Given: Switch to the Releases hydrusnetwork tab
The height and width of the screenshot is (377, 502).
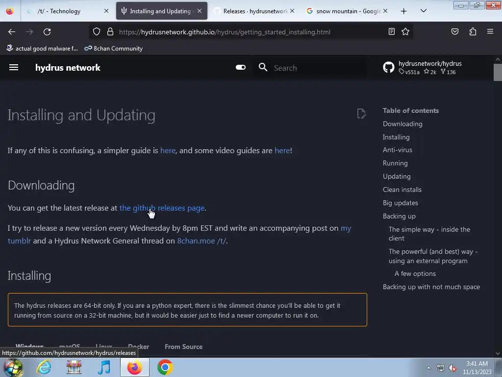Looking at the screenshot, I should click(x=254, y=11).
